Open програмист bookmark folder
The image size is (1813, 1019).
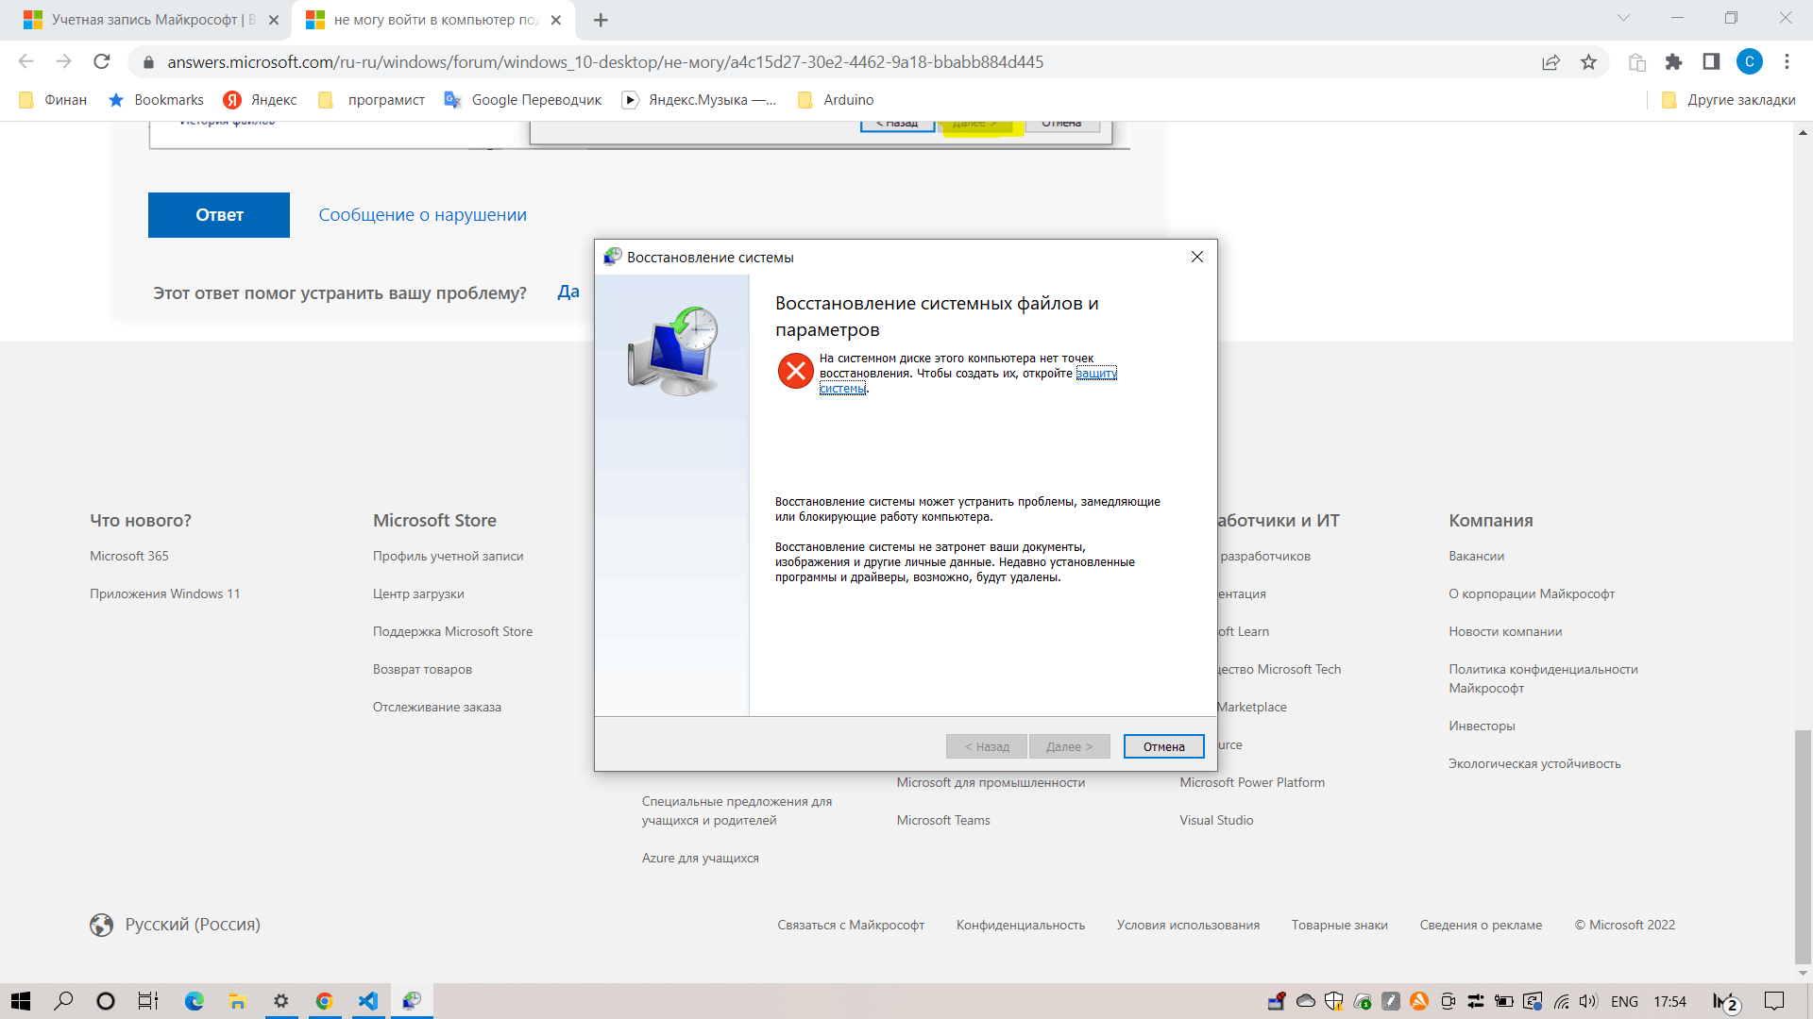tap(371, 100)
